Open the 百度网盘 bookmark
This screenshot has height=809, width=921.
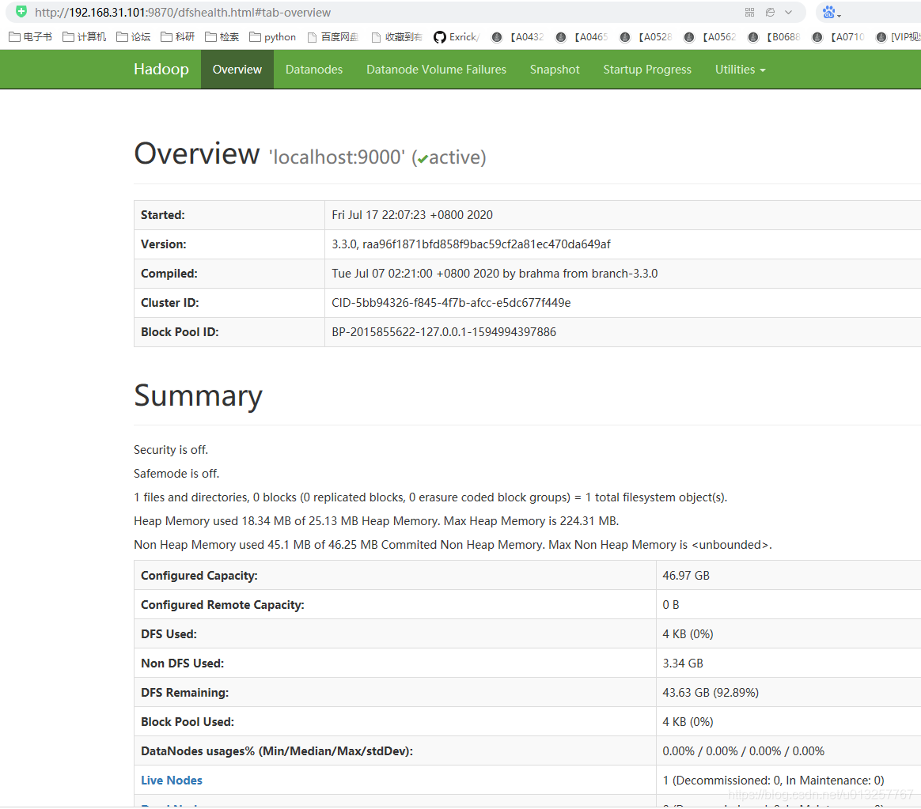[333, 37]
